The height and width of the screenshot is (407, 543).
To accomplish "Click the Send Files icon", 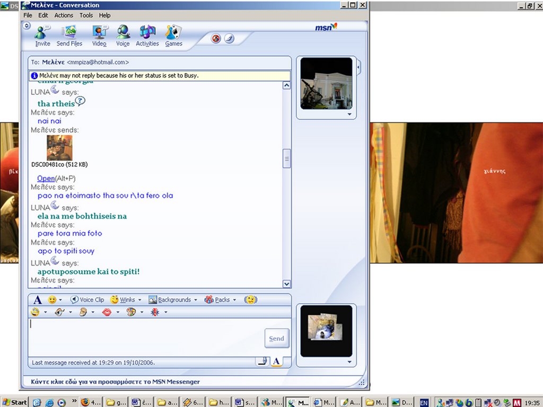I will tap(69, 36).
